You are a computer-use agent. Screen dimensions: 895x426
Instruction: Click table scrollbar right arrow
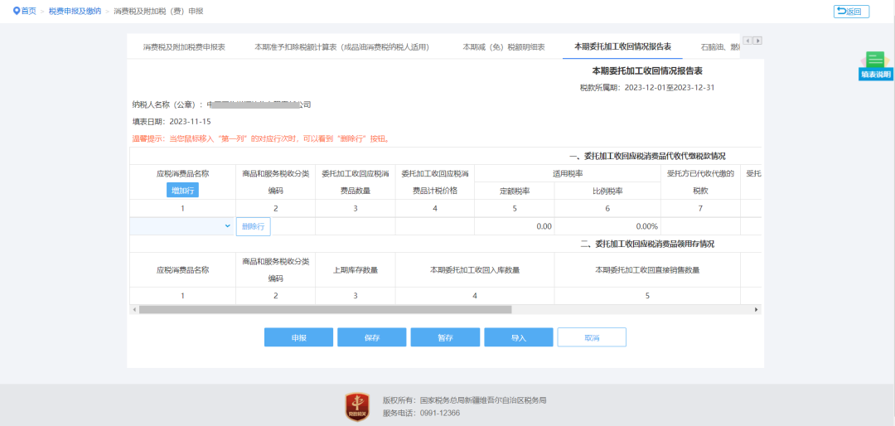[x=757, y=309]
